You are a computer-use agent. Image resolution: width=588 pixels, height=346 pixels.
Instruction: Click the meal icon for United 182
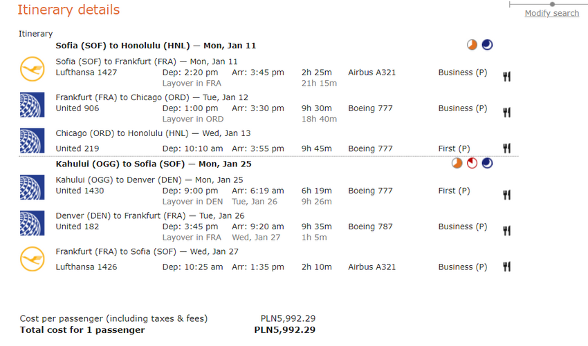click(506, 231)
